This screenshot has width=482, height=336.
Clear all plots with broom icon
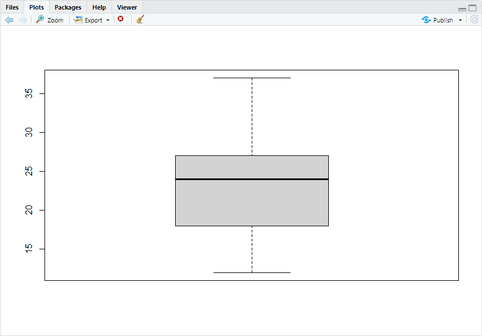point(140,20)
